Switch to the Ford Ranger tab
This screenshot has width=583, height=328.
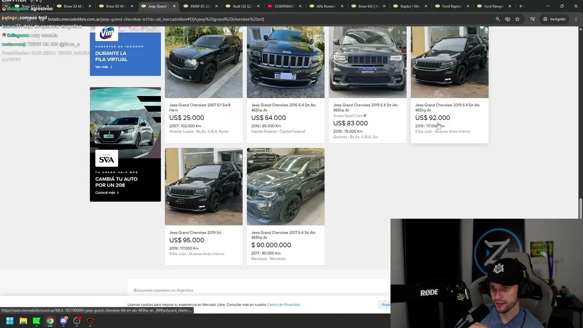click(x=494, y=6)
